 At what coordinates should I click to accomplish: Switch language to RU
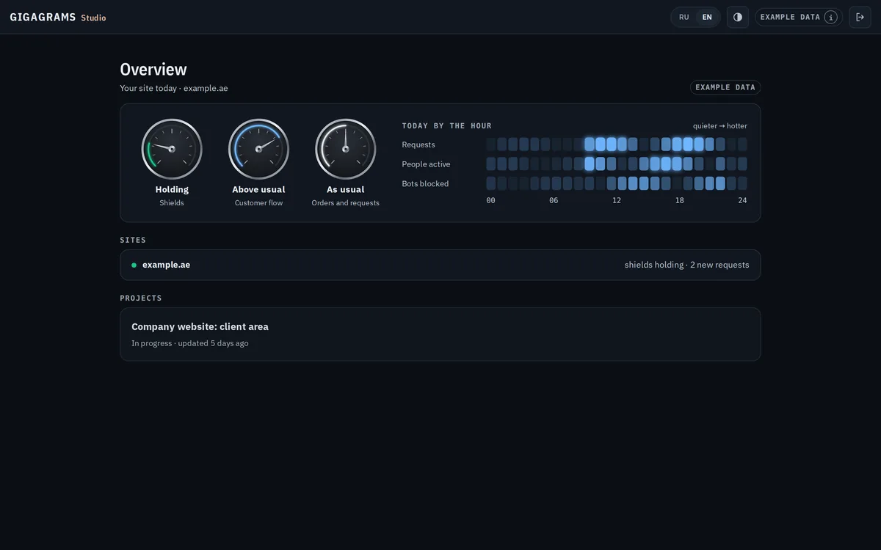coord(684,17)
